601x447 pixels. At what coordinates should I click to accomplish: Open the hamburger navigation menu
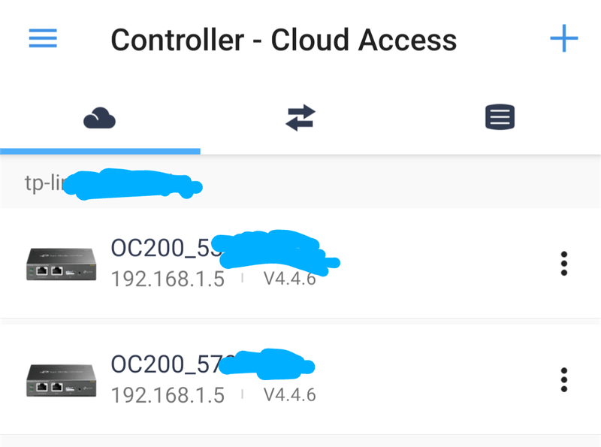[43, 39]
